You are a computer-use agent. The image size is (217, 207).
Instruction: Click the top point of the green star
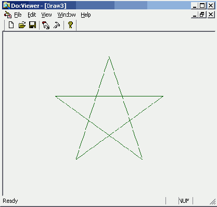point(109,56)
